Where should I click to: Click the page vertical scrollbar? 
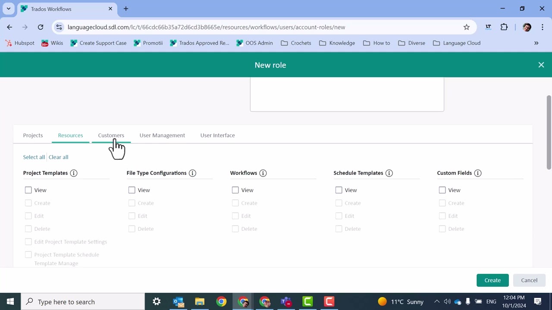pyautogui.click(x=549, y=132)
